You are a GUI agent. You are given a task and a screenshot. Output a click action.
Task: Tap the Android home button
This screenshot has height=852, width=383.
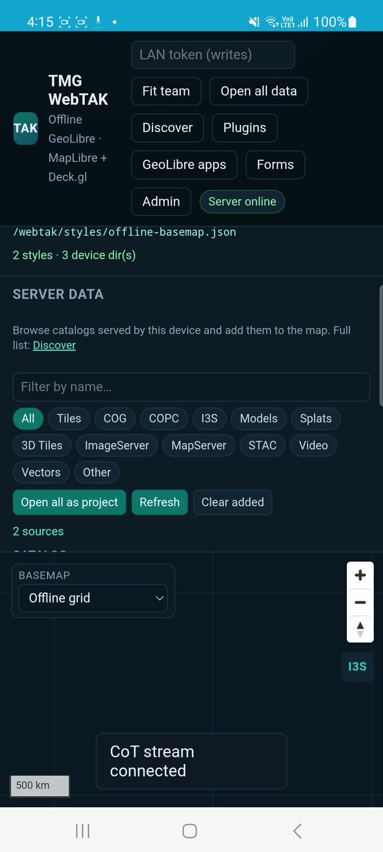point(190,831)
